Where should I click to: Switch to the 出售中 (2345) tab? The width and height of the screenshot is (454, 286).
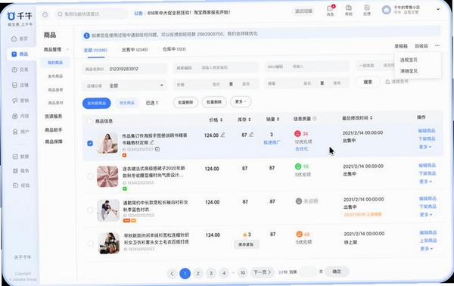click(135, 49)
